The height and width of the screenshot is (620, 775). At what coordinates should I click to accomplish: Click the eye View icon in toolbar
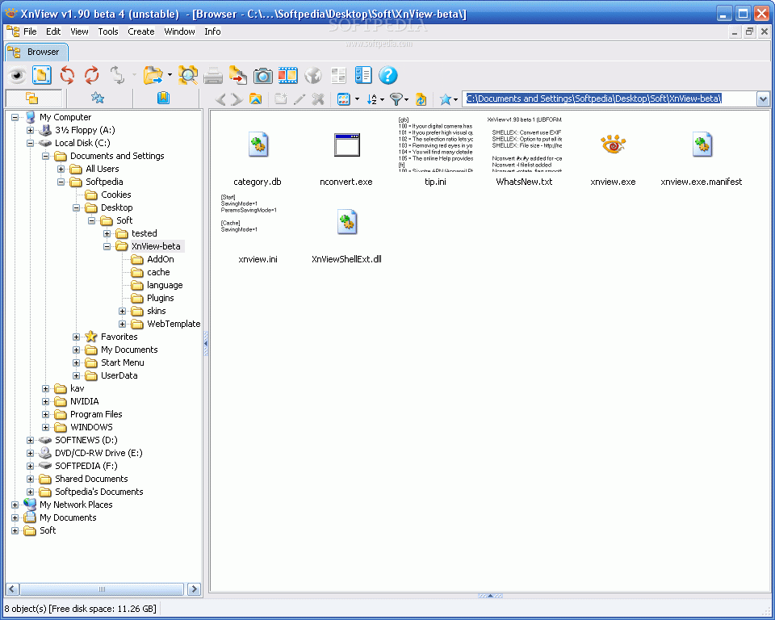tap(18, 76)
